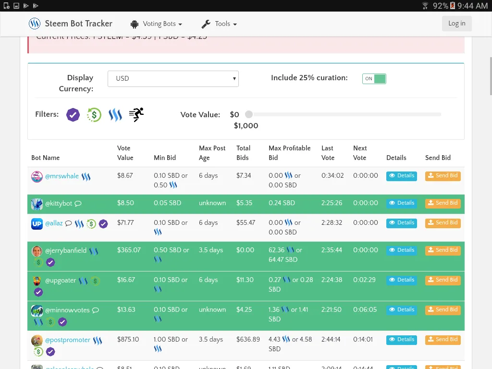Image resolution: width=492 pixels, height=369 pixels.
Task: Click the UP avatar for @allaz
Action: click(37, 224)
